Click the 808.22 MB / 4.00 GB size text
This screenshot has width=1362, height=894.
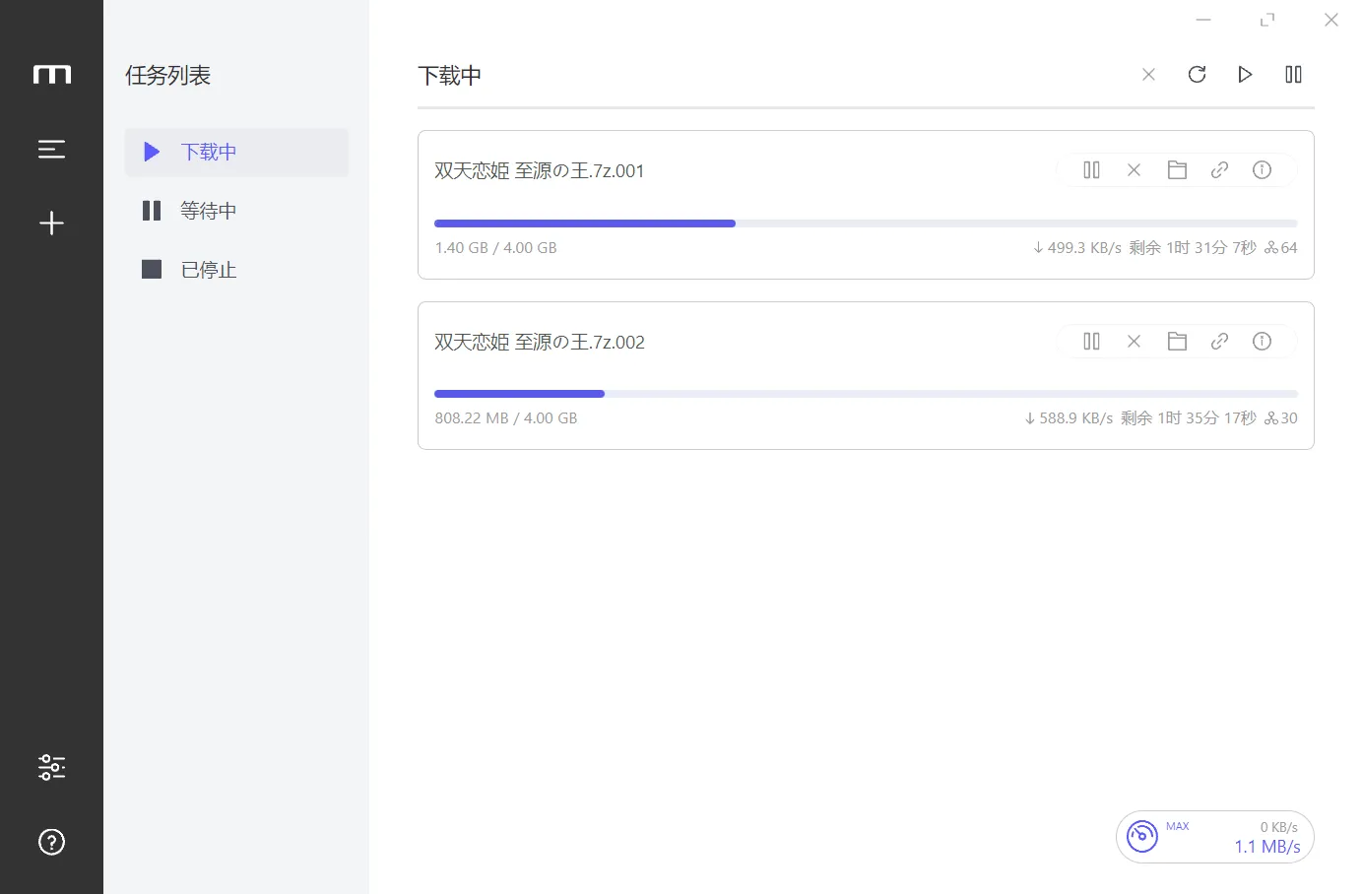pos(506,418)
